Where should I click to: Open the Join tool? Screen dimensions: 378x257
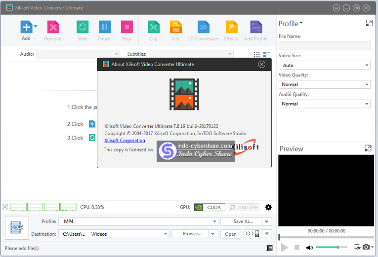[176, 27]
